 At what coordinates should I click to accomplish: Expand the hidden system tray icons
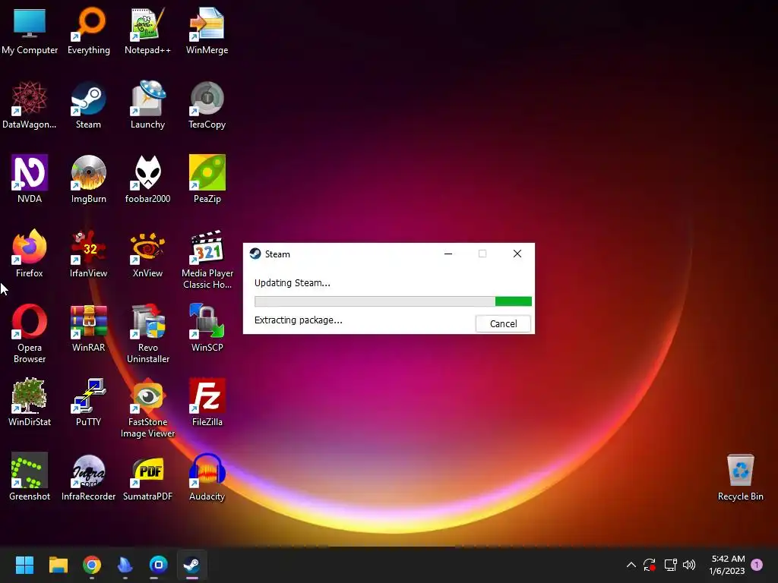tap(631, 565)
